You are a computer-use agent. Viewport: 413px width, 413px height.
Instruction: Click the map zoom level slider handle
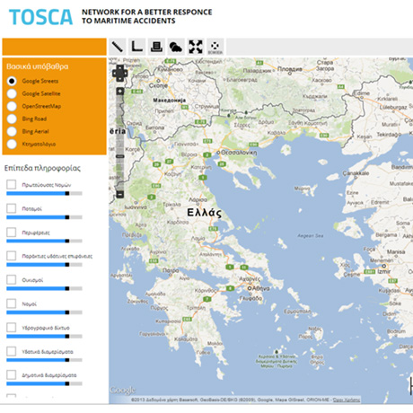[x=119, y=156]
